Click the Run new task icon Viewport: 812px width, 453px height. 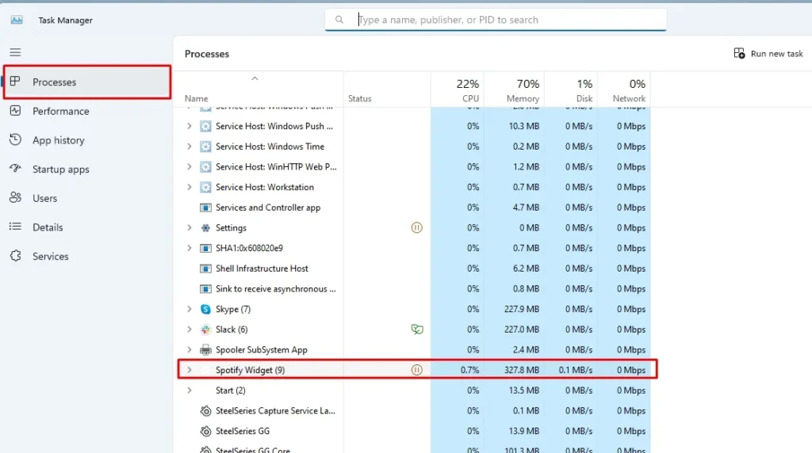pyautogui.click(x=739, y=53)
